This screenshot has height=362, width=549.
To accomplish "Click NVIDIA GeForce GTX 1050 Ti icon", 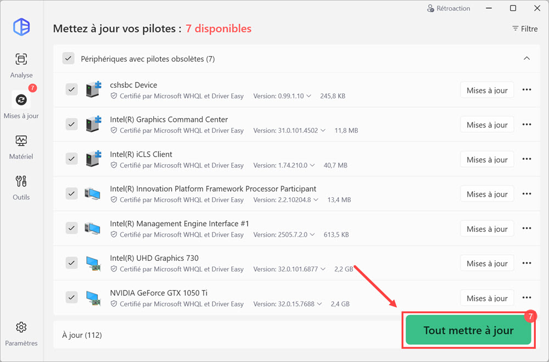I will point(93,298).
